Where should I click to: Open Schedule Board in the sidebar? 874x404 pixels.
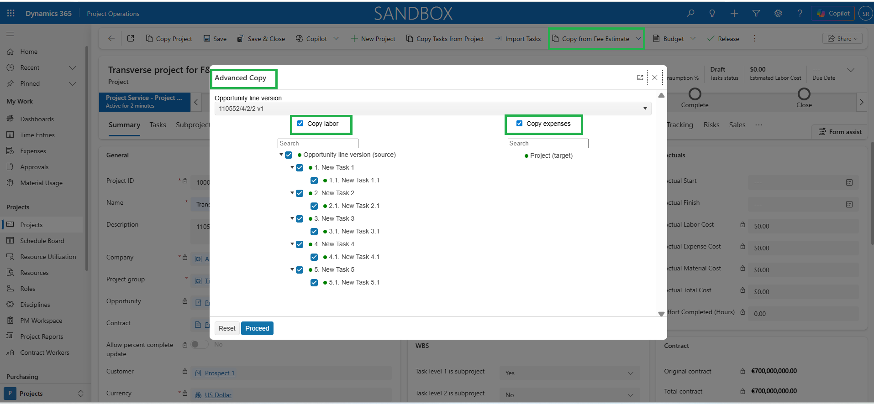(42, 241)
